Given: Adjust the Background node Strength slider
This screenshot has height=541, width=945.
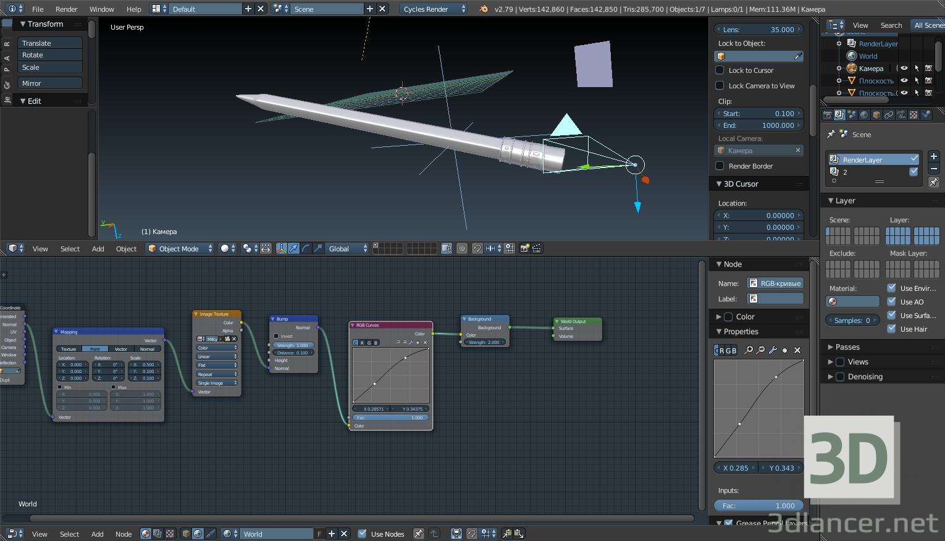Looking at the screenshot, I should [484, 341].
